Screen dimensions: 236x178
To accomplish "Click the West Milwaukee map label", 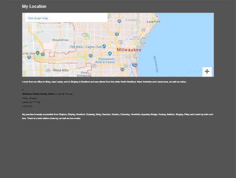I will [x=84, y=74].
